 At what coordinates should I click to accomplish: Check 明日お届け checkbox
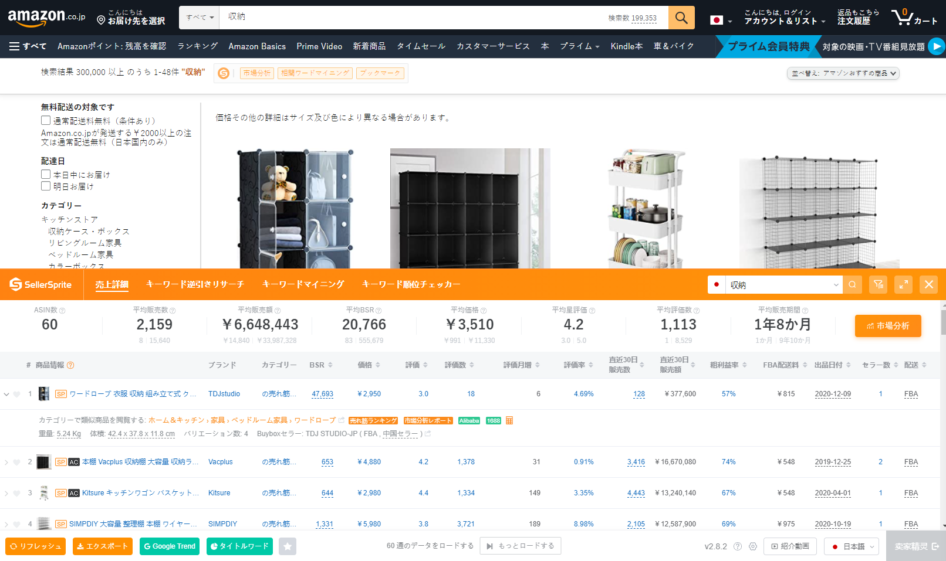(x=46, y=186)
